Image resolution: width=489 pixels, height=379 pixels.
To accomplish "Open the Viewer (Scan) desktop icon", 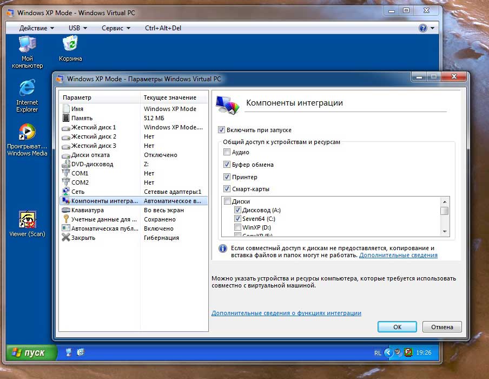I will [x=27, y=221].
